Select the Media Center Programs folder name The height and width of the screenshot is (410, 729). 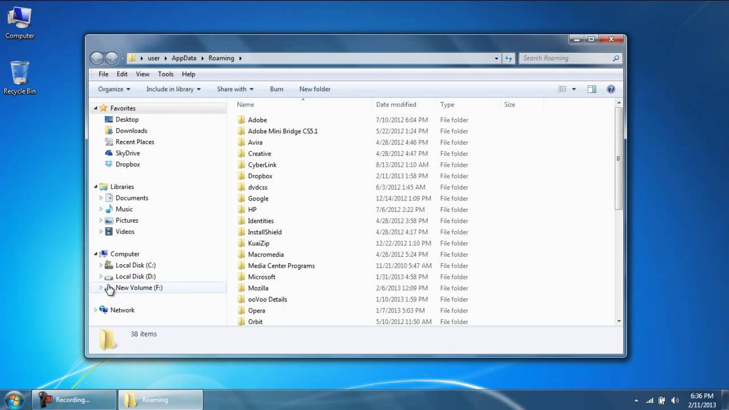tap(281, 266)
